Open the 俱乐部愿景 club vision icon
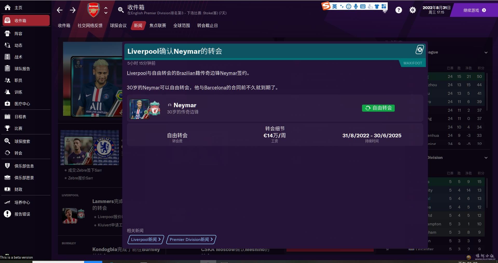 tap(8, 178)
